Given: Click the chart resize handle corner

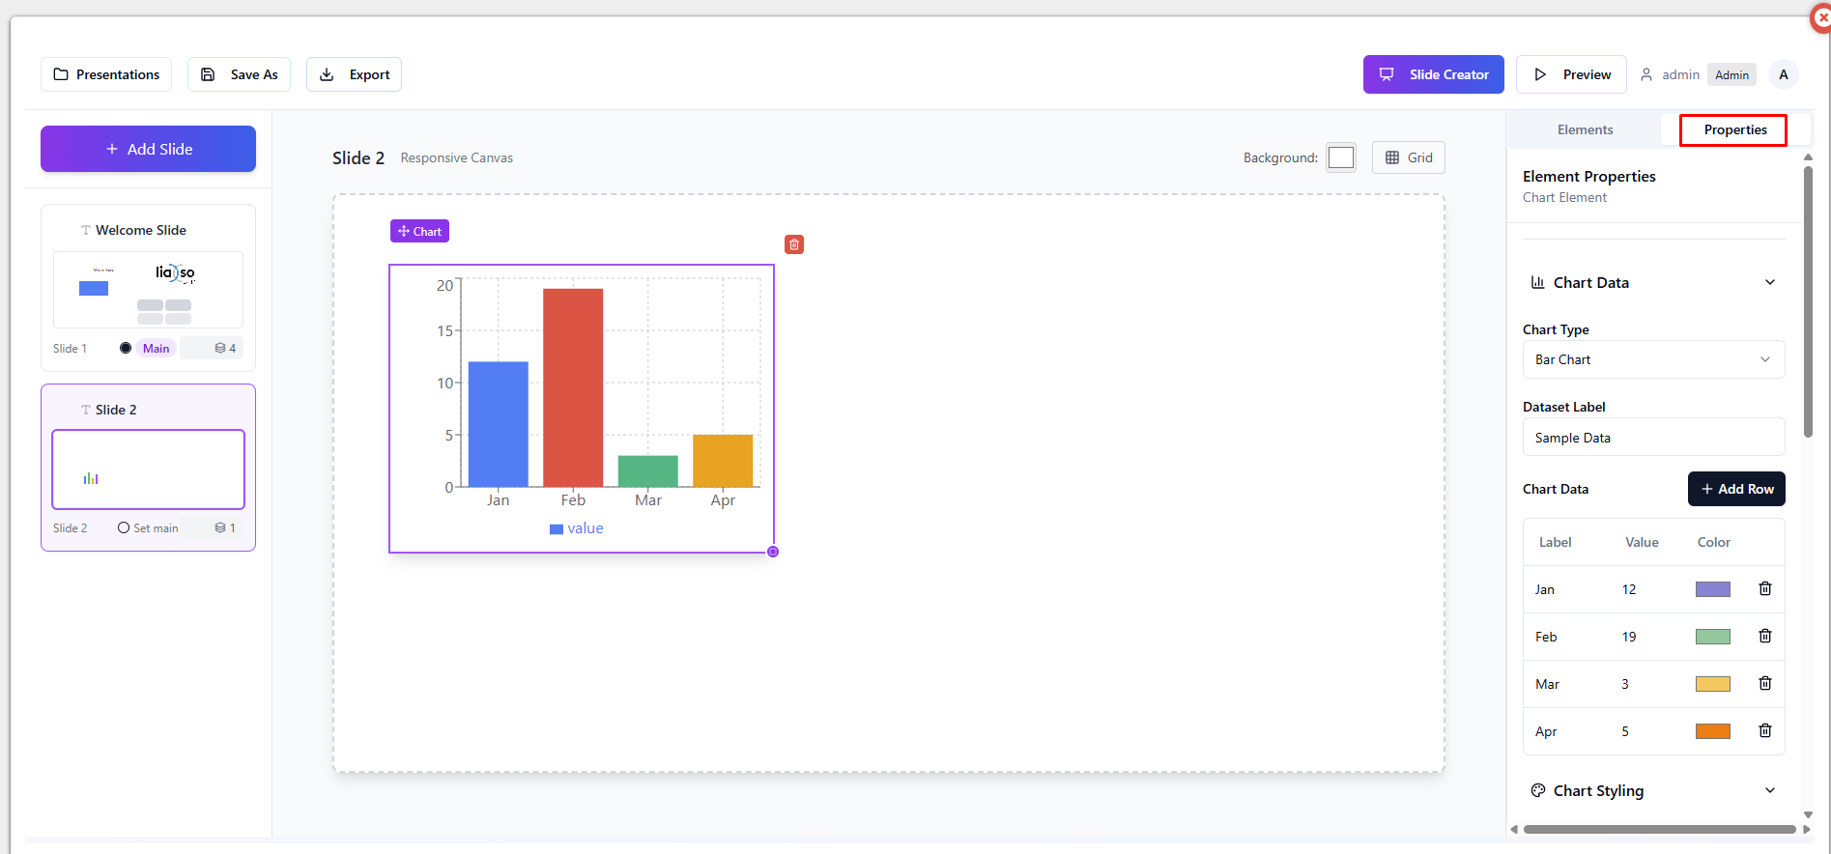Looking at the screenshot, I should coord(773,552).
